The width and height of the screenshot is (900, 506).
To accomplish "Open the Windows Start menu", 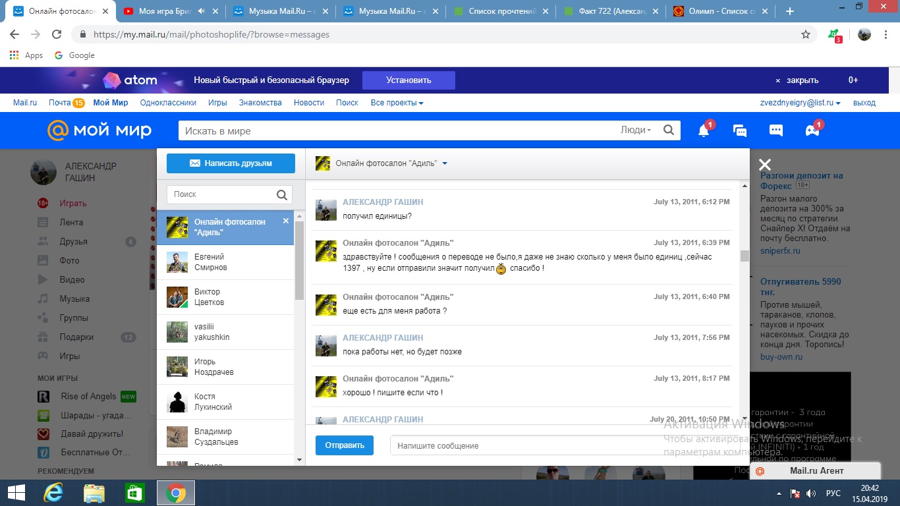I will 16,493.
